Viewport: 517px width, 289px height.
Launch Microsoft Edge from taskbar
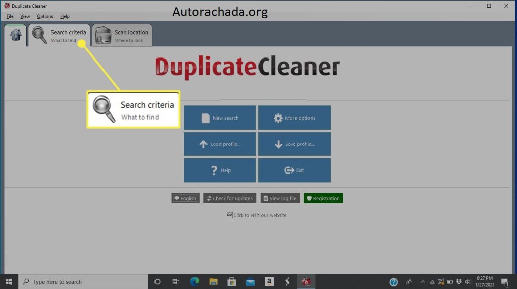[x=194, y=282]
